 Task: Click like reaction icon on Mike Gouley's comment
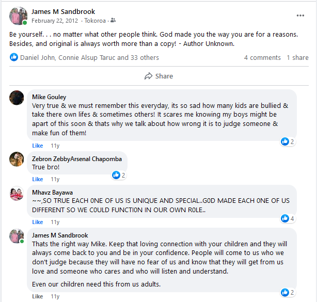(x=284, y=141)
